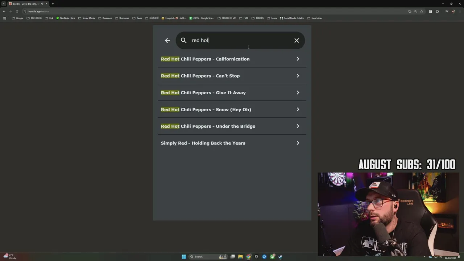
Task: Click the install app icon in address bar
Action: click(x=410, y=11)
